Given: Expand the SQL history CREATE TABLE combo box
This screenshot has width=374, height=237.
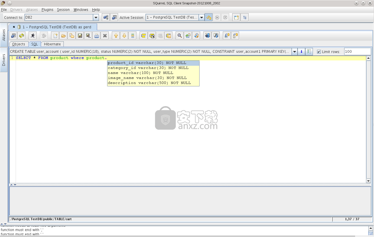Looking at the screenshot, I should point(295,52).
